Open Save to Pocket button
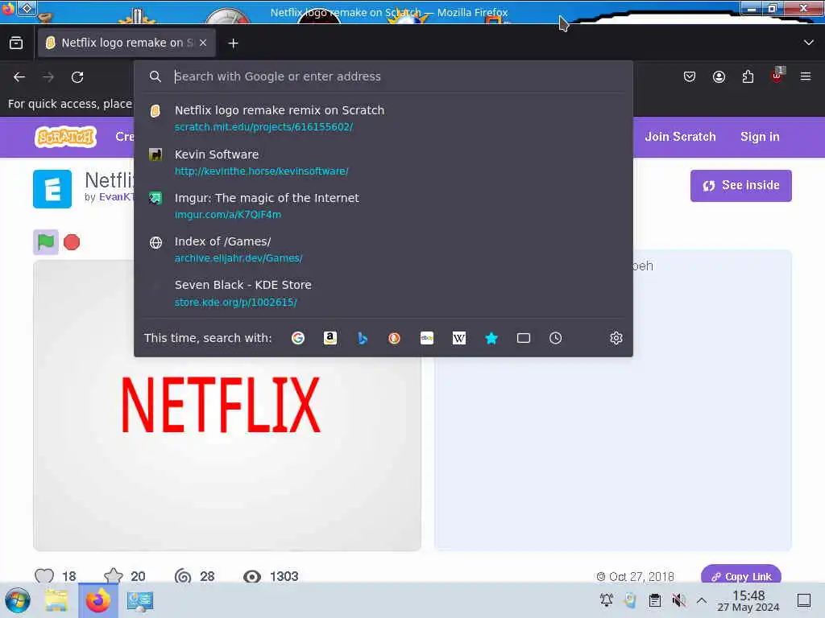825x618 pixels. click(690, 76)
